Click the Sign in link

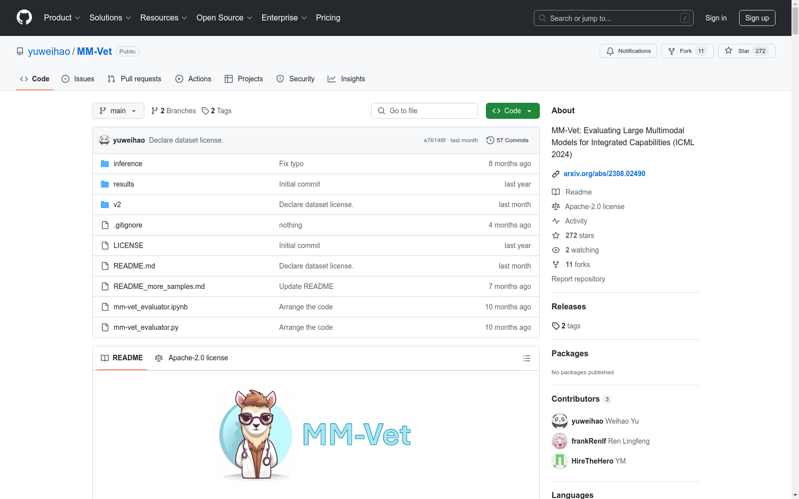point(716,18)
